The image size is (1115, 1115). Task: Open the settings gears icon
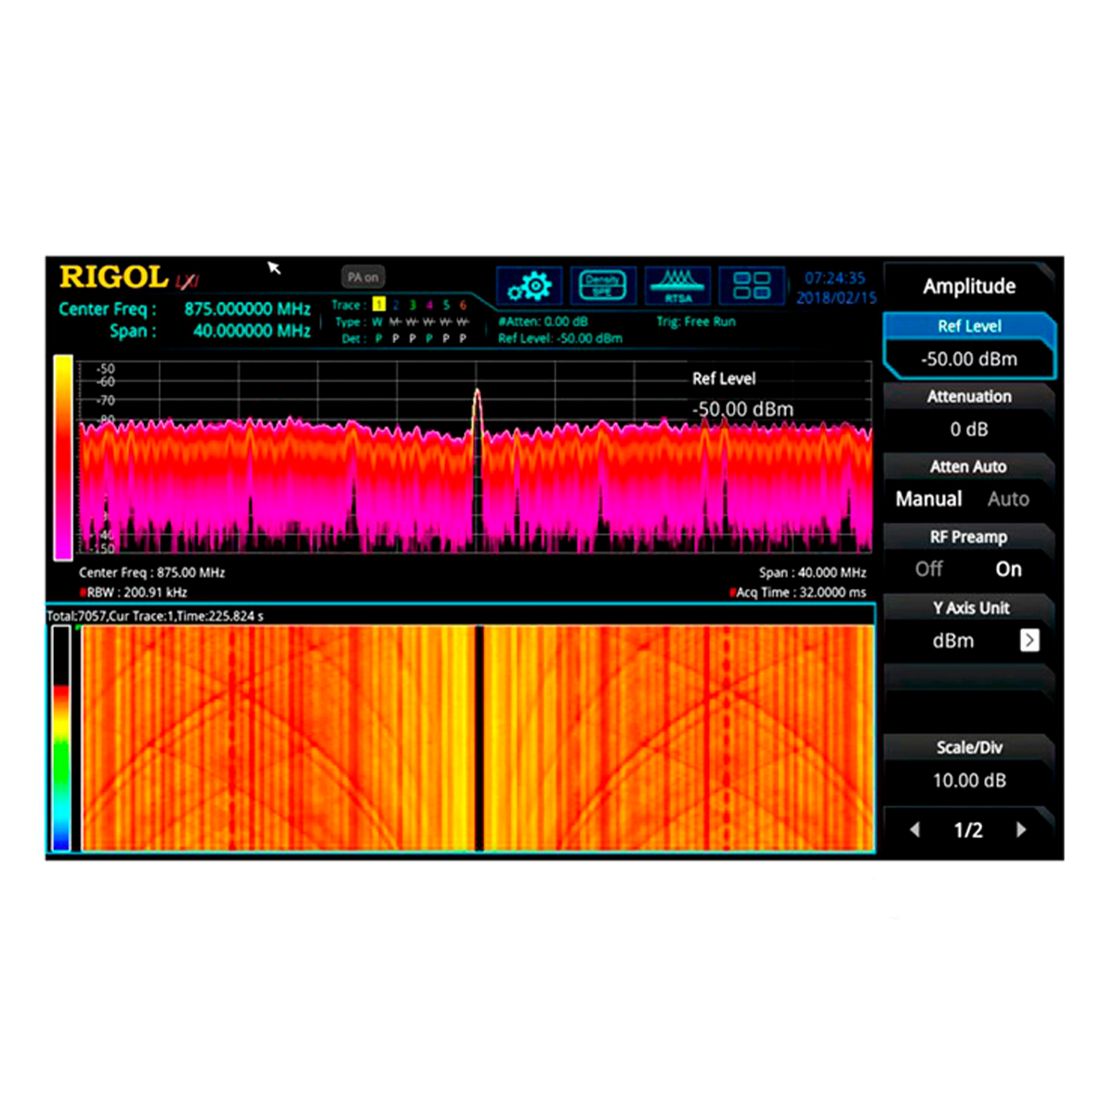[529, 286]
